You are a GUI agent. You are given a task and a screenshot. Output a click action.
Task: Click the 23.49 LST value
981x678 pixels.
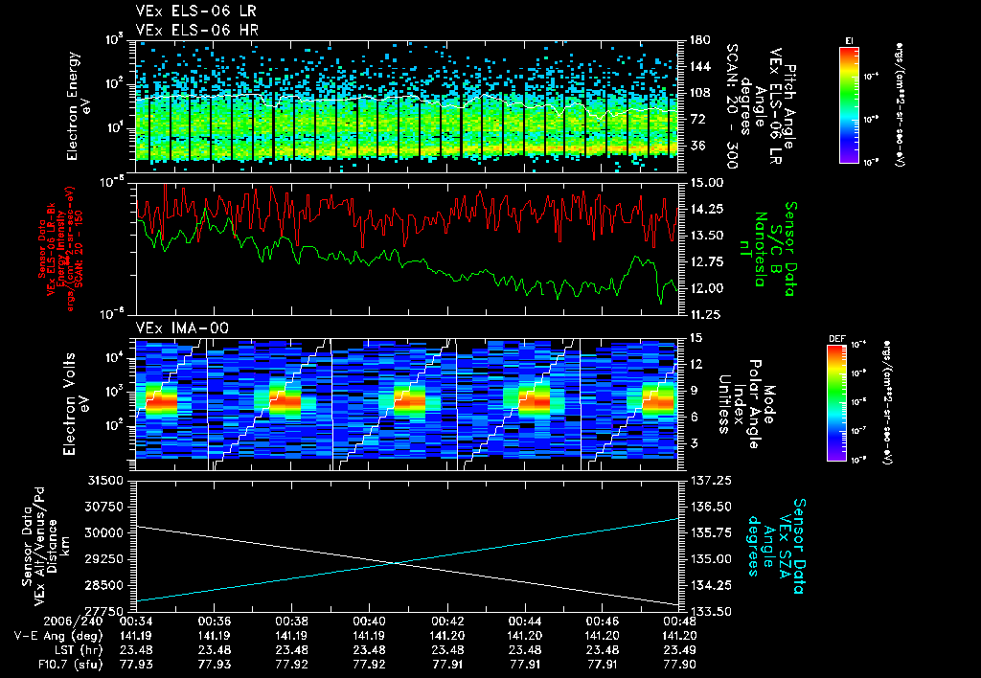coord(679,650)
